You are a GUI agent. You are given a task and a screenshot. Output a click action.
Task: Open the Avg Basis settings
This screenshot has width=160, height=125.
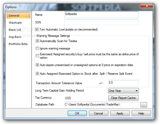click(x=15, y=37)
